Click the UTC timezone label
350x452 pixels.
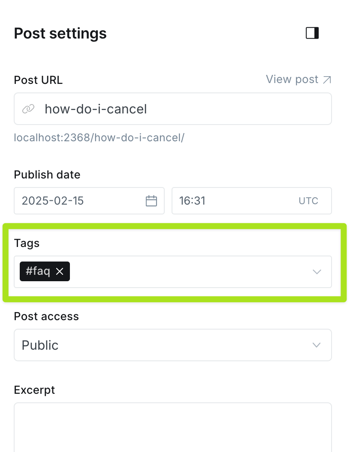(308, 201)
